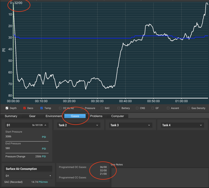Turn on the CNS checkbox
The width and height of the screenshot is (209, 188).
click(x=138, y=108)
